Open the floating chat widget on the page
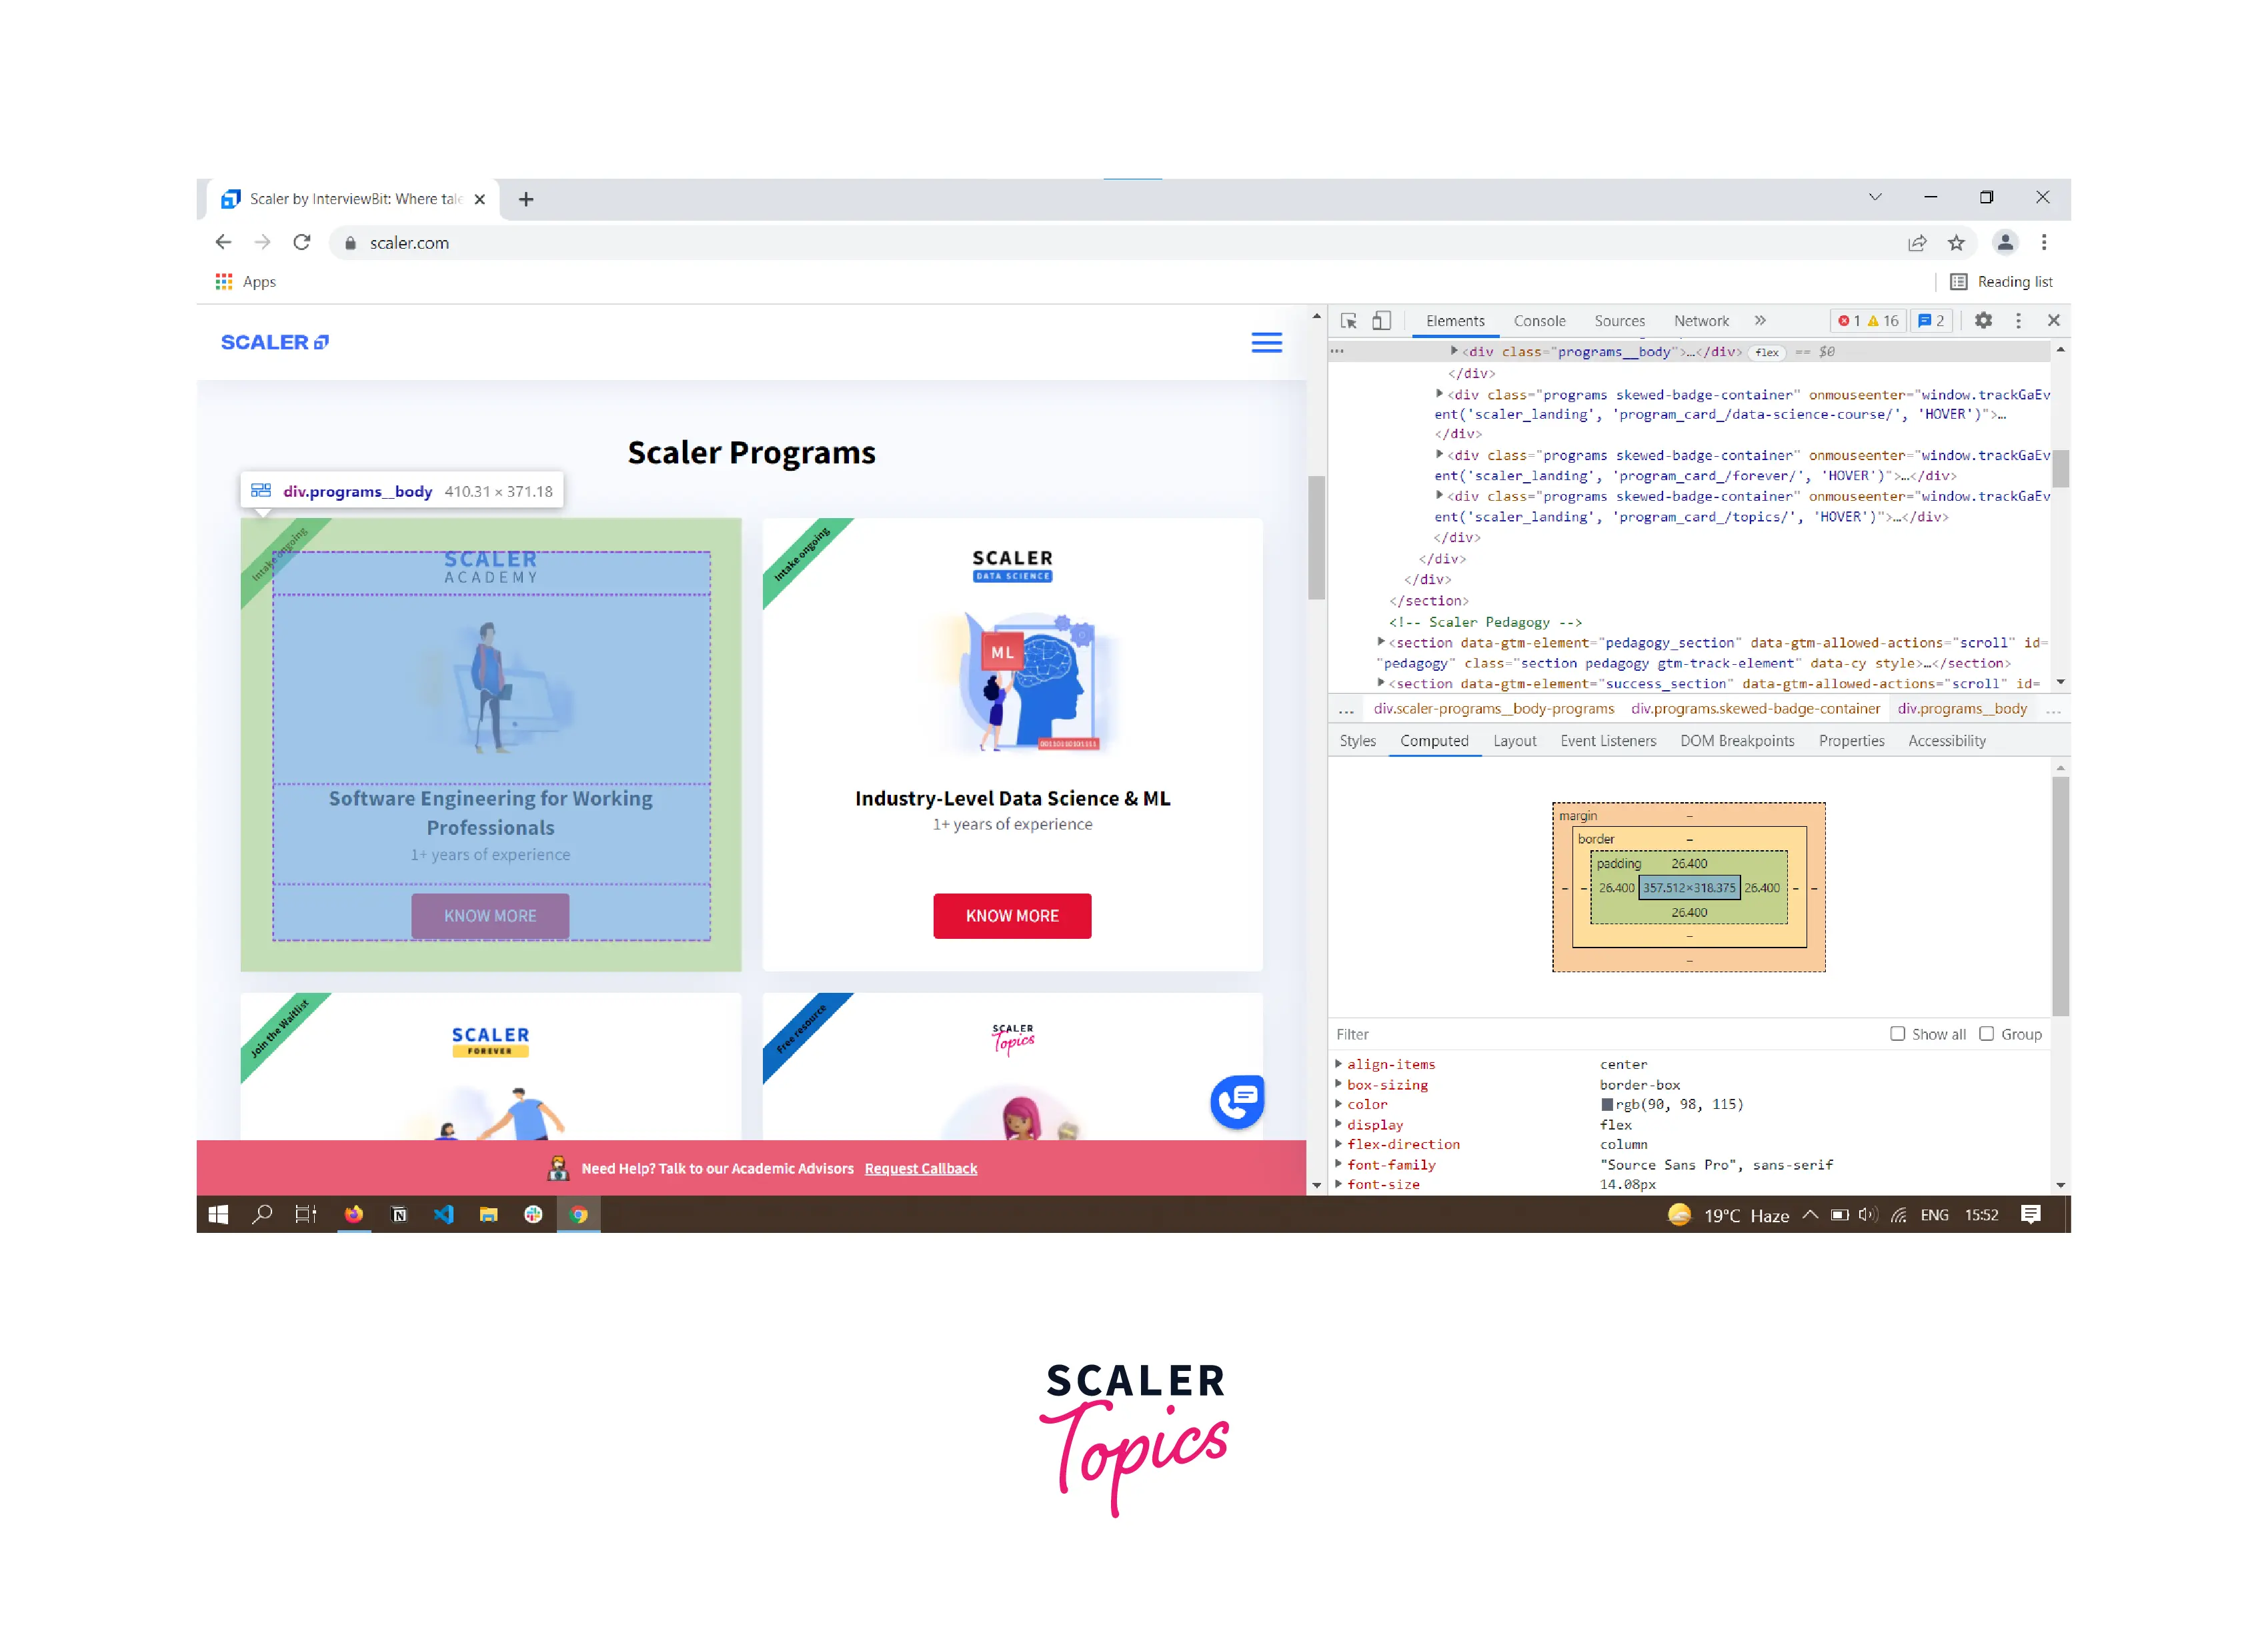 (1237, 1102)
